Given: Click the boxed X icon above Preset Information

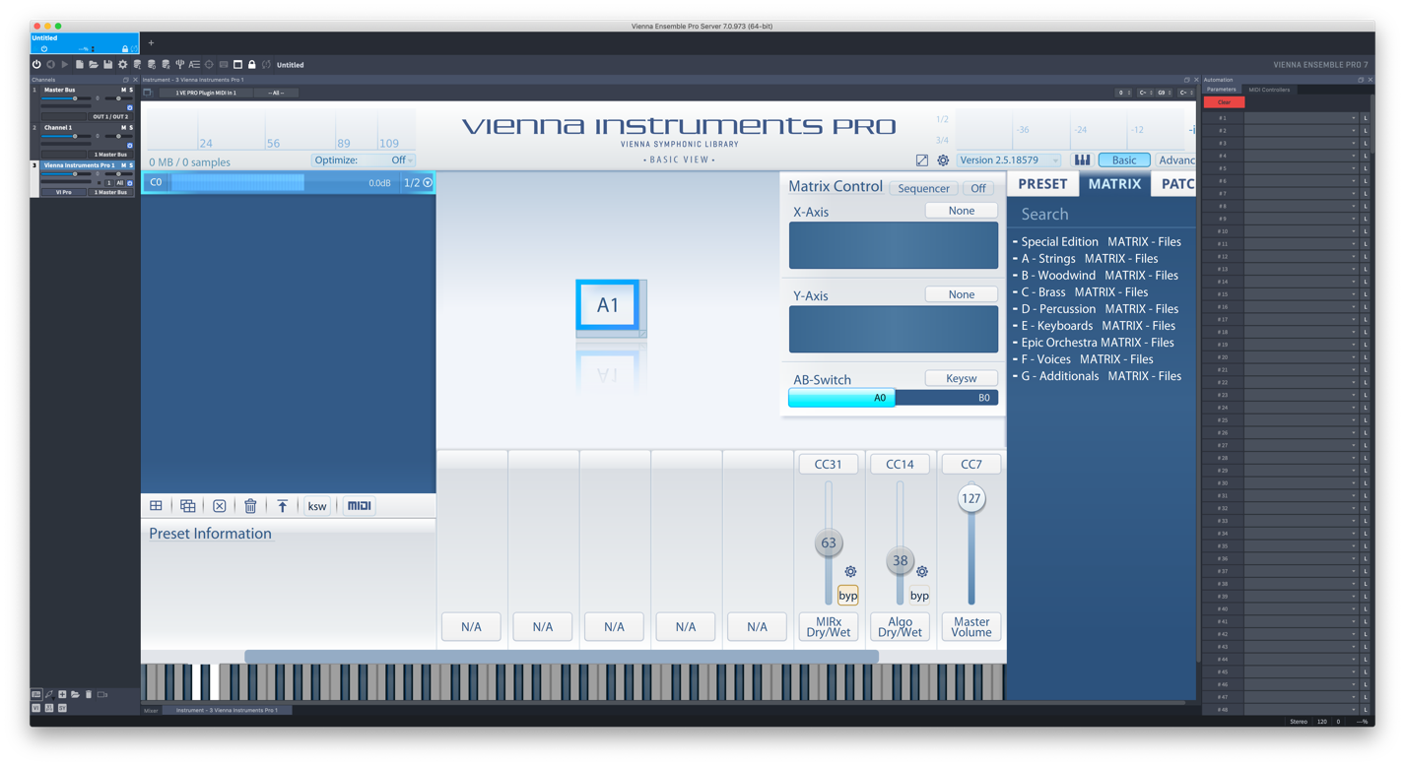Looking at the screenshot, I should point(220,506).
